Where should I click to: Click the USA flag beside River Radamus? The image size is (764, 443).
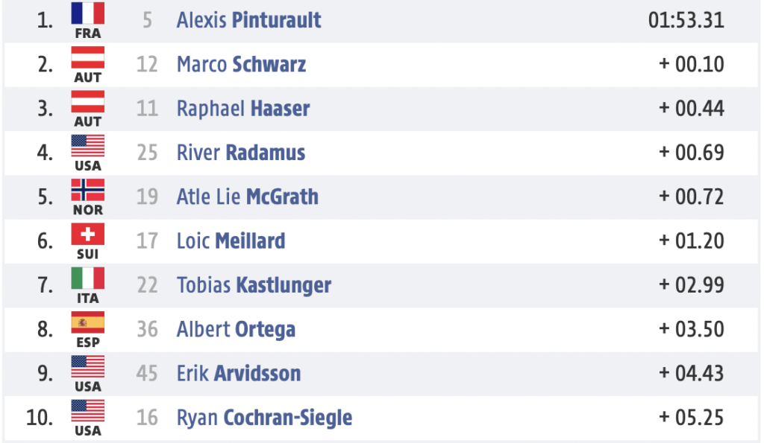(x=88, y=146)
